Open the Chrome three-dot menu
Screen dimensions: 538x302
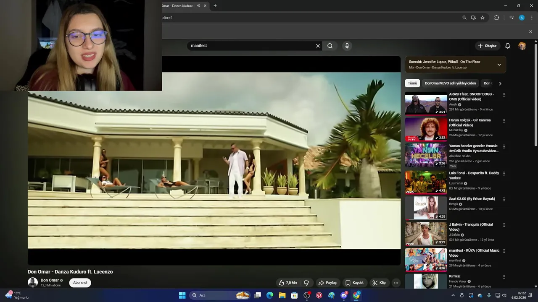[x=532, y=18]
